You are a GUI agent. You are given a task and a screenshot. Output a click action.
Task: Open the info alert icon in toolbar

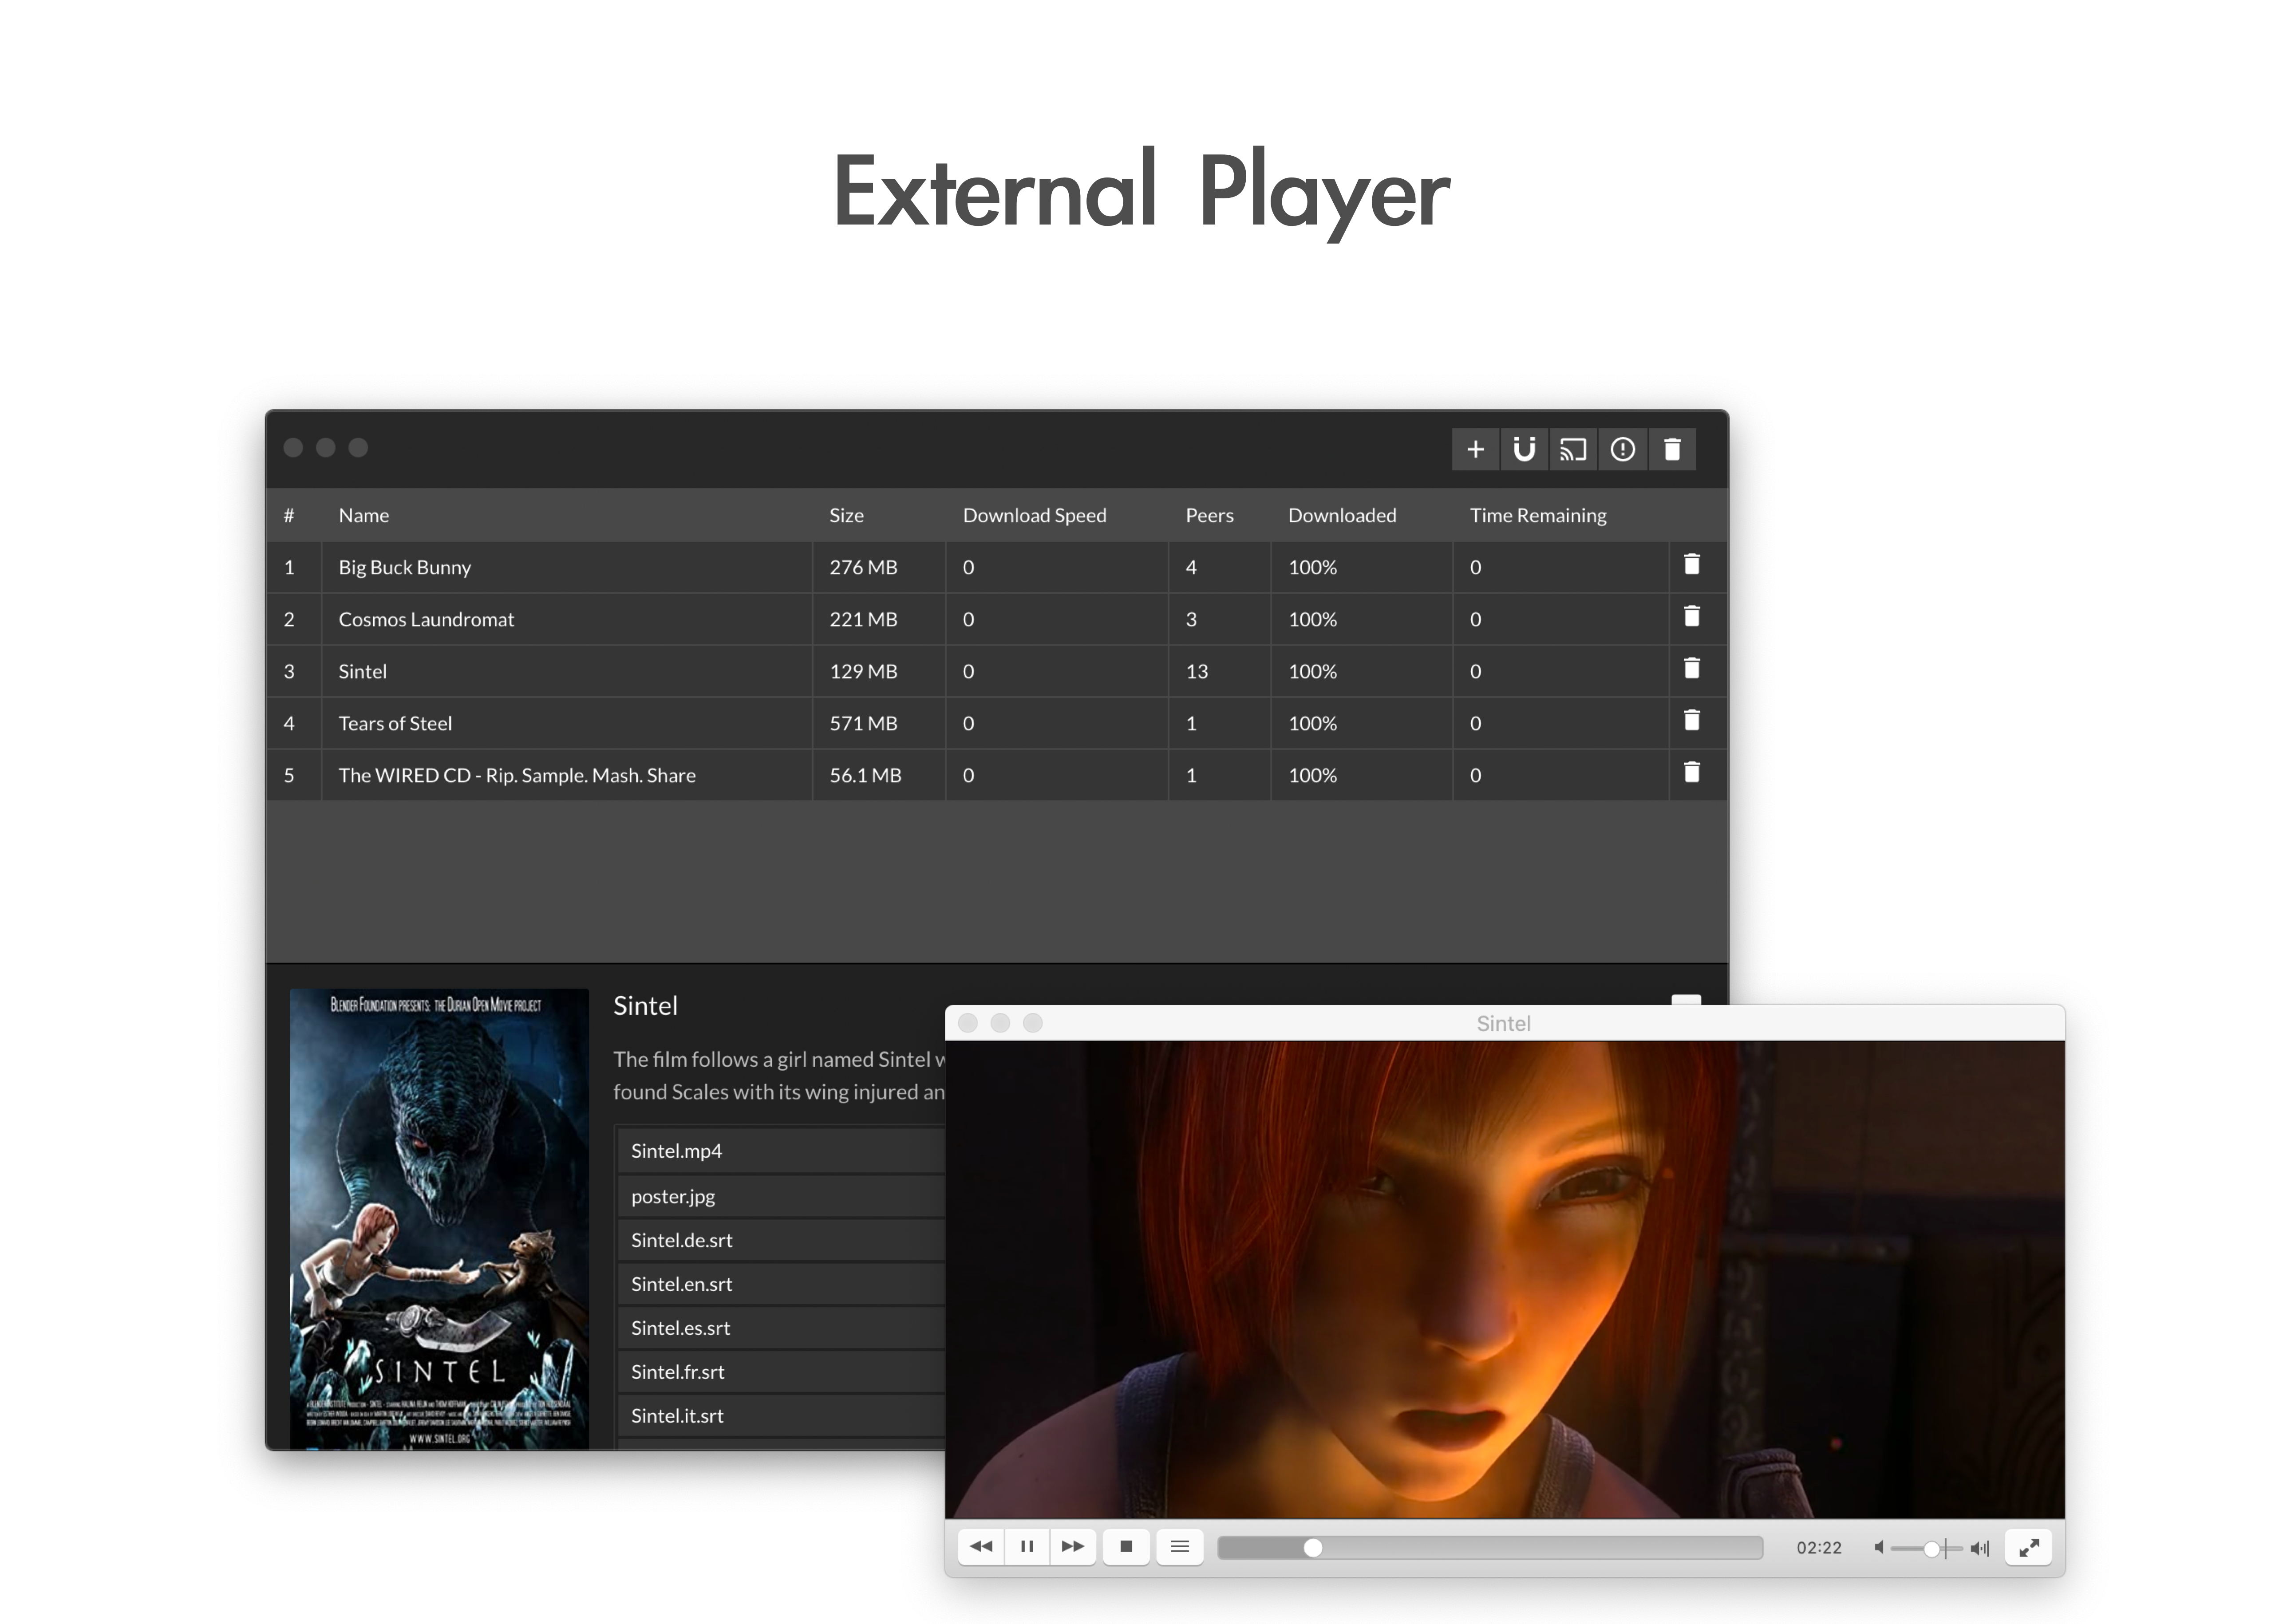pyautogui.click(x=1622, y=450)
